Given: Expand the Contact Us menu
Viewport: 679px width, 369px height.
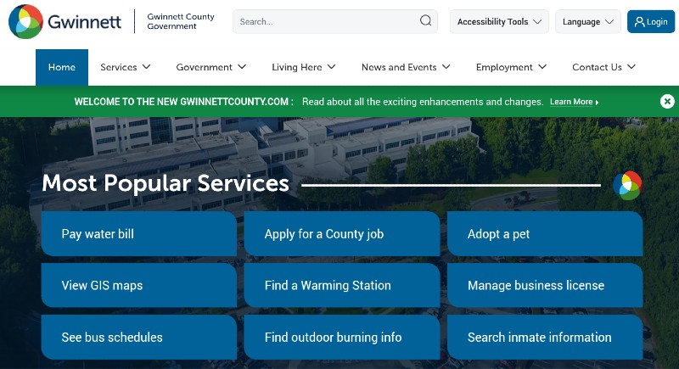Looking at the screenshot, I should click(x=603, y=67).
